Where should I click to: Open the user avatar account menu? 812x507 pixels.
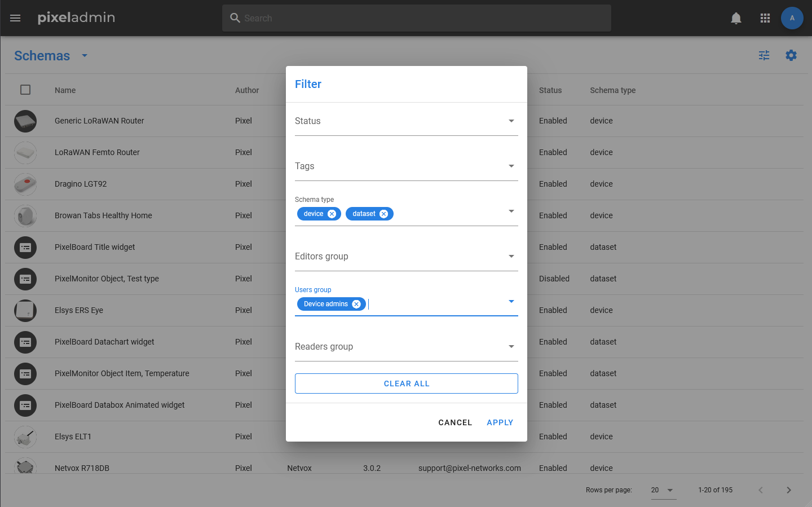(792, 18)
